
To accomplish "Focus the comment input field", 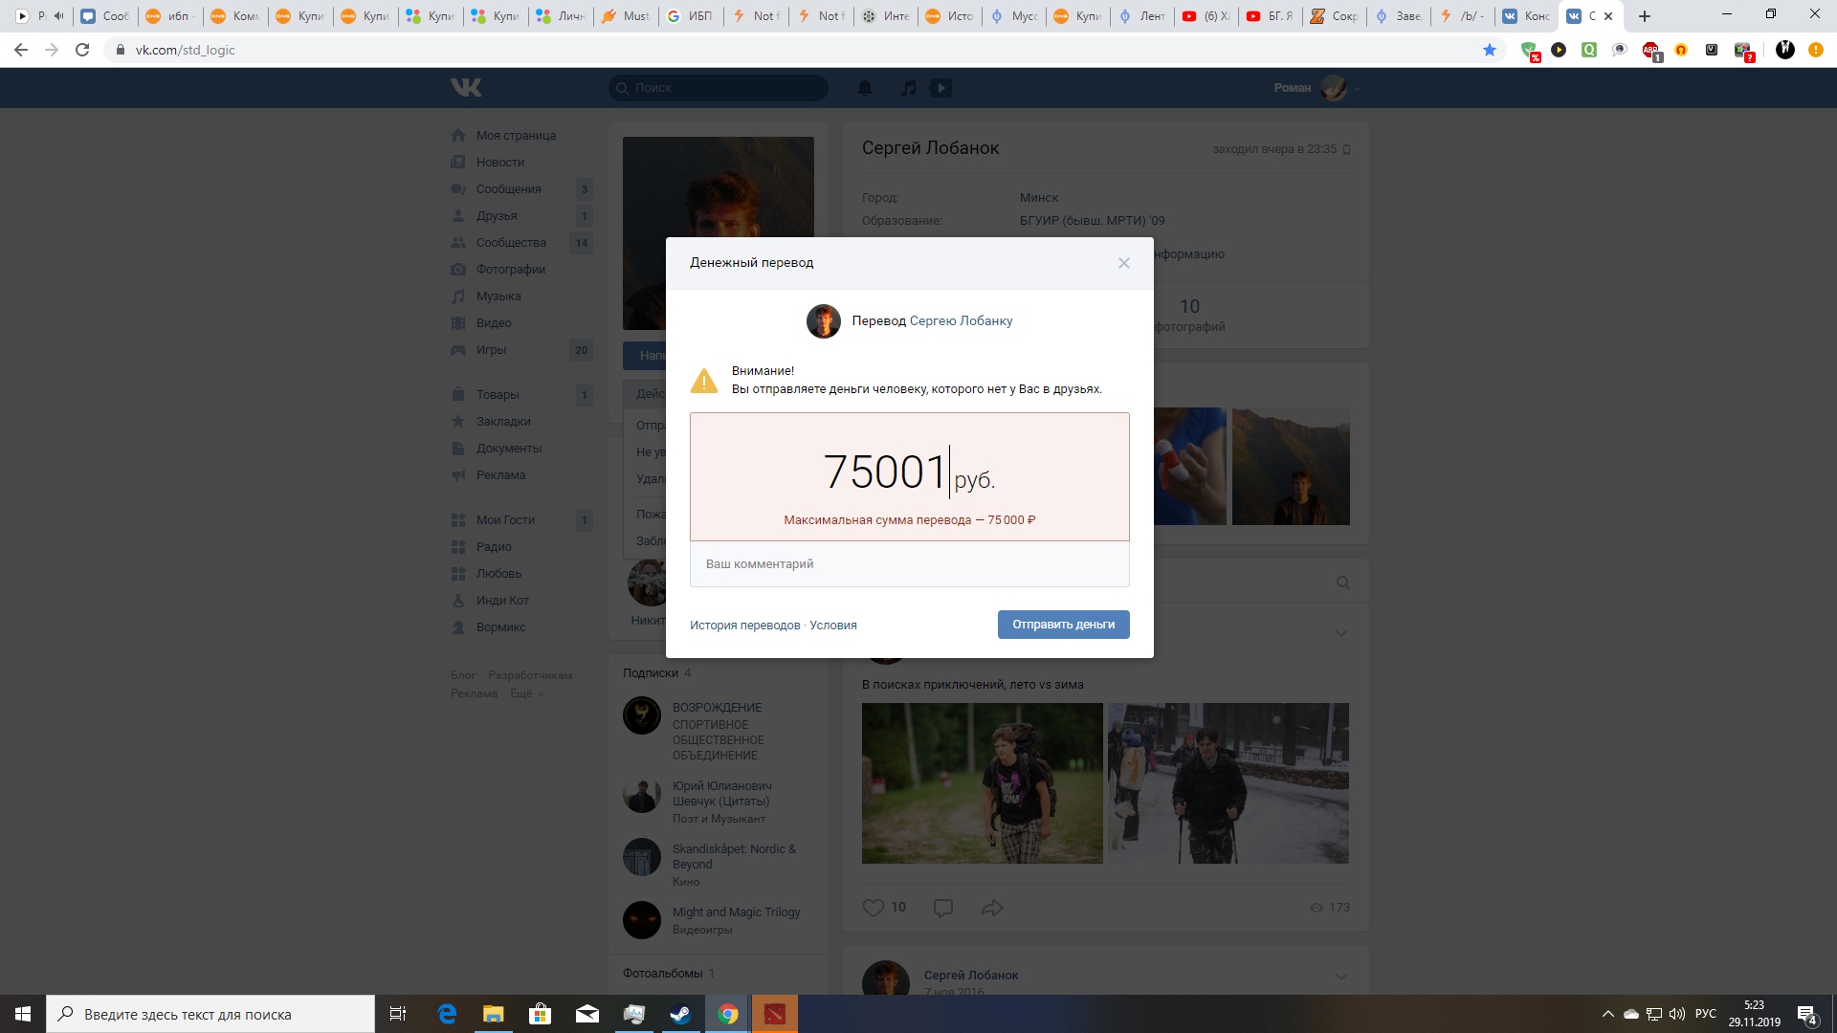I will (x=909, y=564).
